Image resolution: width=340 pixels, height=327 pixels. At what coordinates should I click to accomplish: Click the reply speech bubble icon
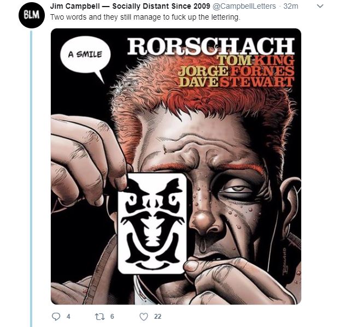[55, 316]
